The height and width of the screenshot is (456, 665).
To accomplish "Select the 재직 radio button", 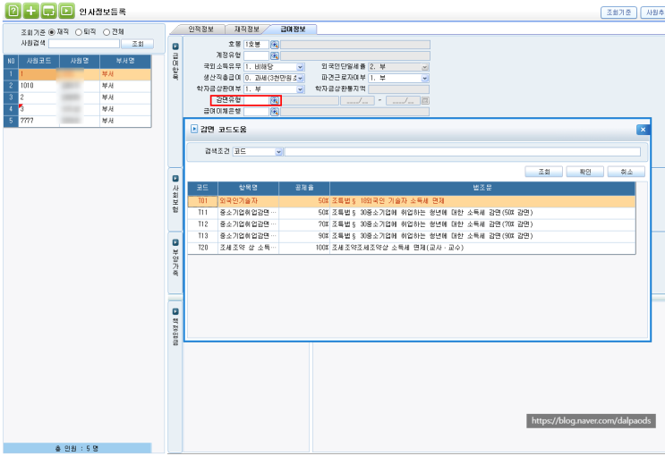I will [x=51, y=32].
